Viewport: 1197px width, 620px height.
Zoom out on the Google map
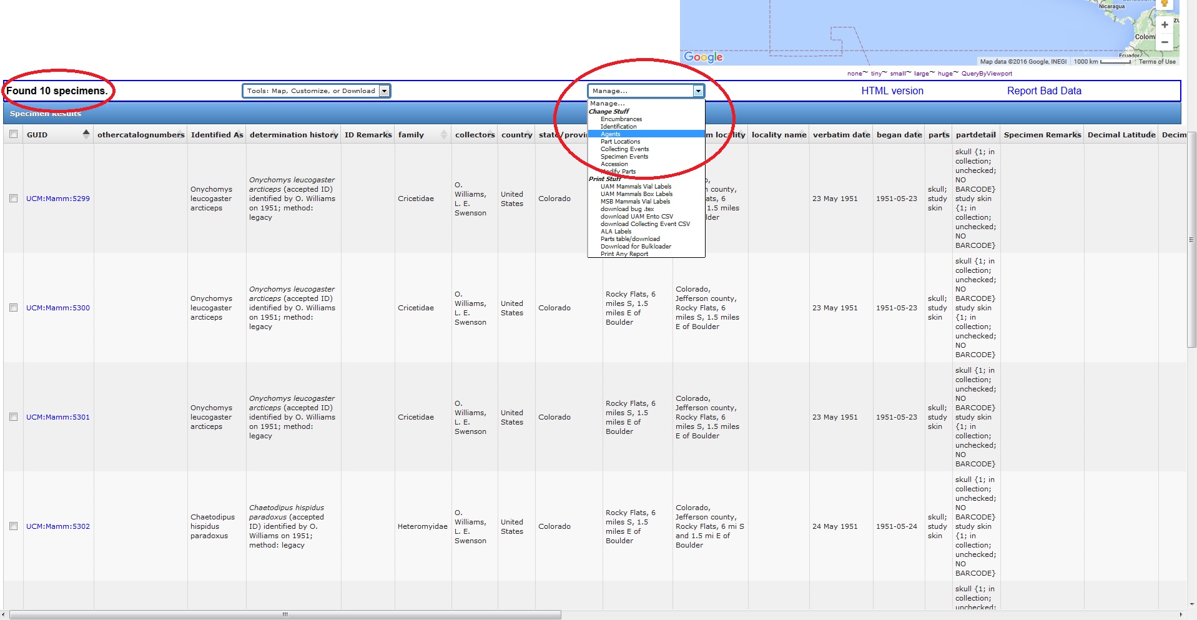[x=1165, y=42]
